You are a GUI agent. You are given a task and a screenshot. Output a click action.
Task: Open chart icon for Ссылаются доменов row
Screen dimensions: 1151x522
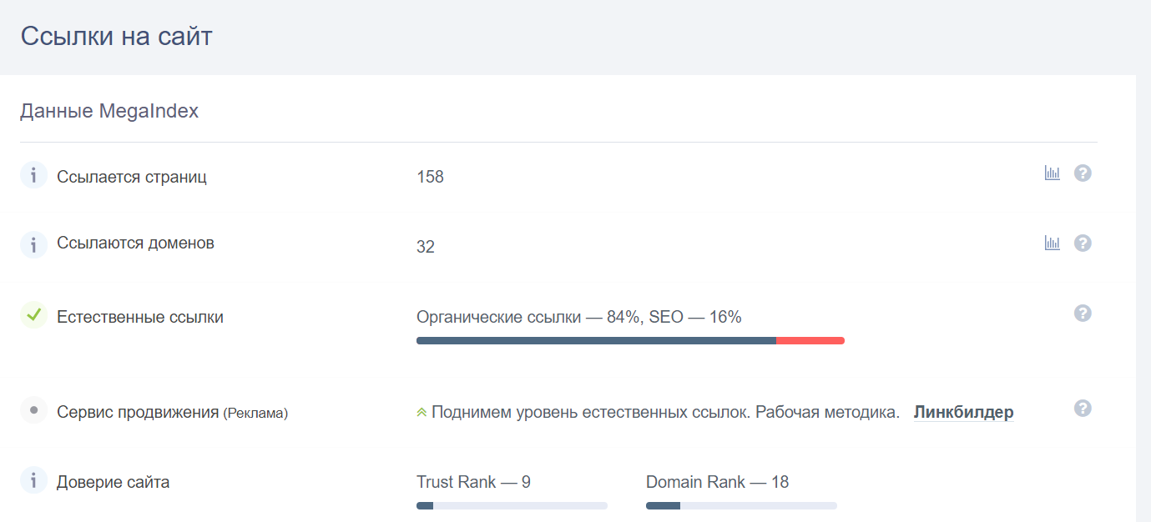tap(1053, 243)
